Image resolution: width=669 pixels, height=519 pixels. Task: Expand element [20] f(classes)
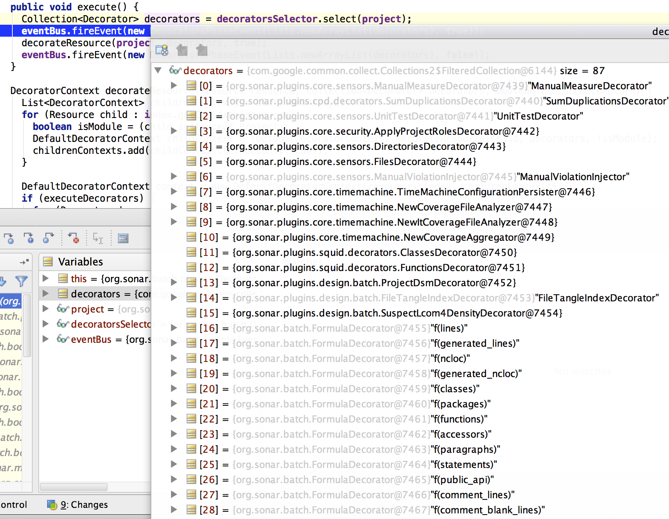click(x=174, y=389)
